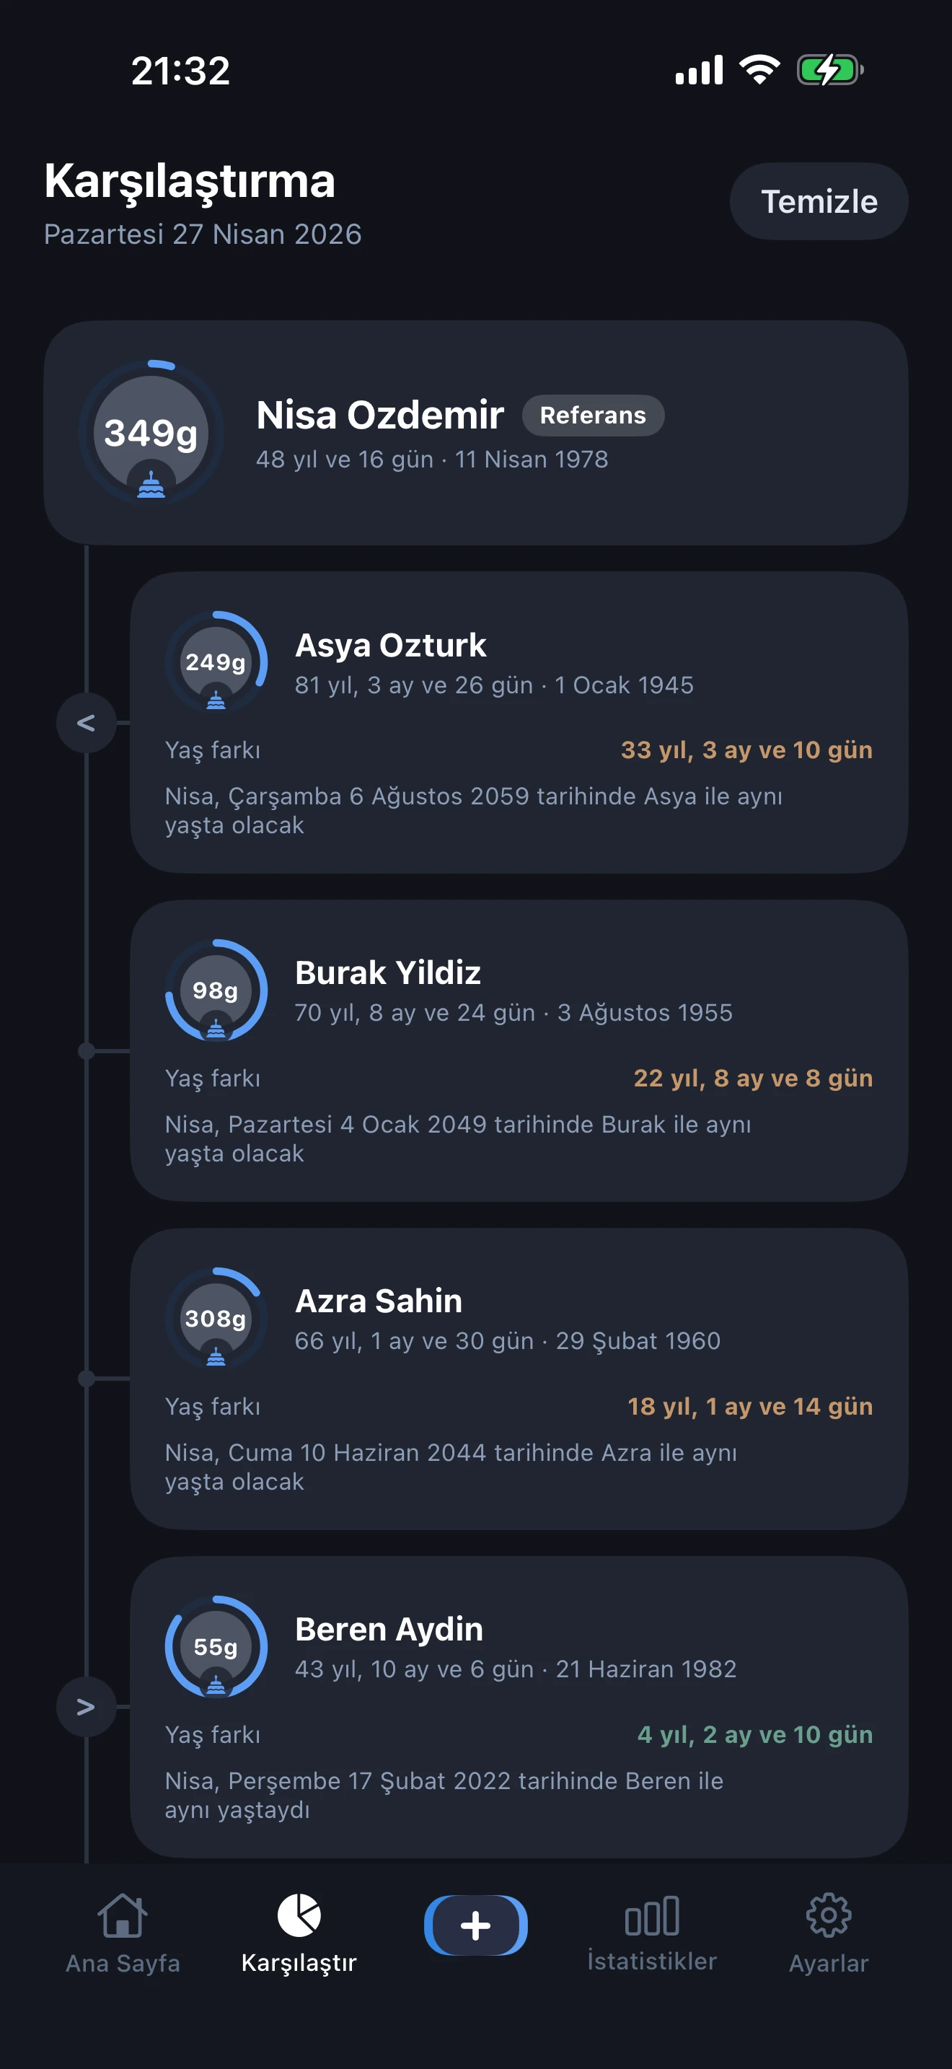Image resolution: width=952 pixels, height=2069 pixels.
Task: Click the timeline dot beside Azra Sahin
Action: 87,1379
